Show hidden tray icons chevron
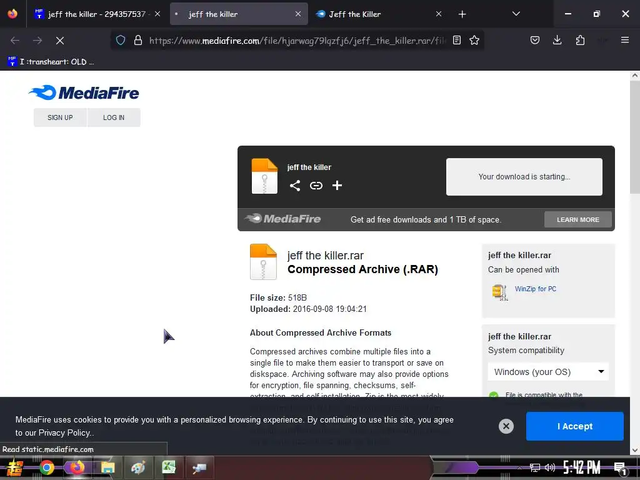 point(519,467)
